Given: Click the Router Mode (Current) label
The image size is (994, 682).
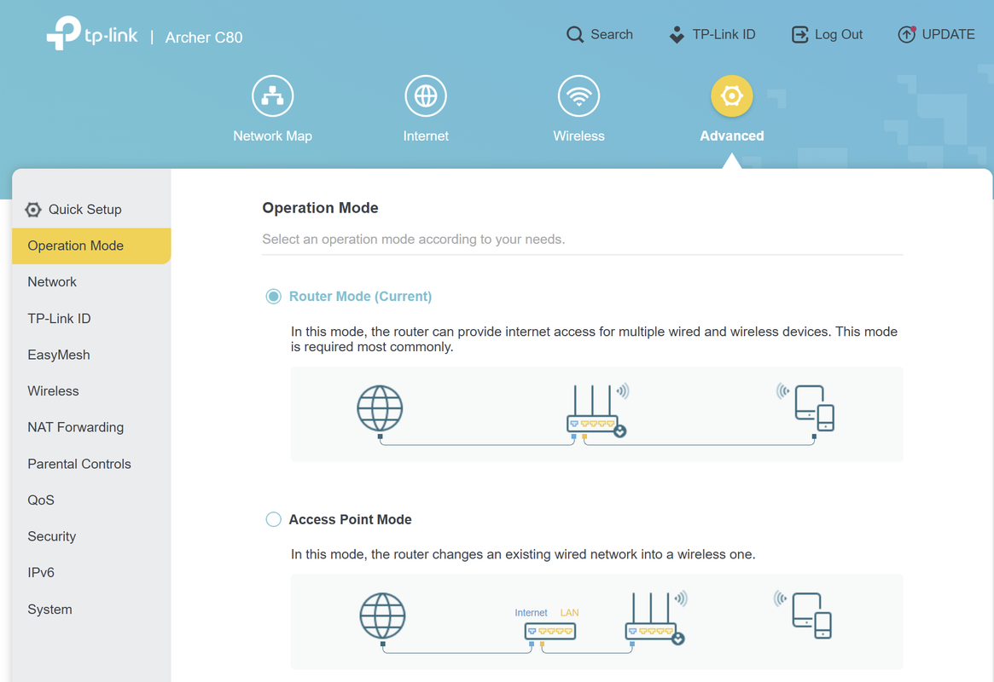Looking at the screenshot, I should click(x=360, y=297).
